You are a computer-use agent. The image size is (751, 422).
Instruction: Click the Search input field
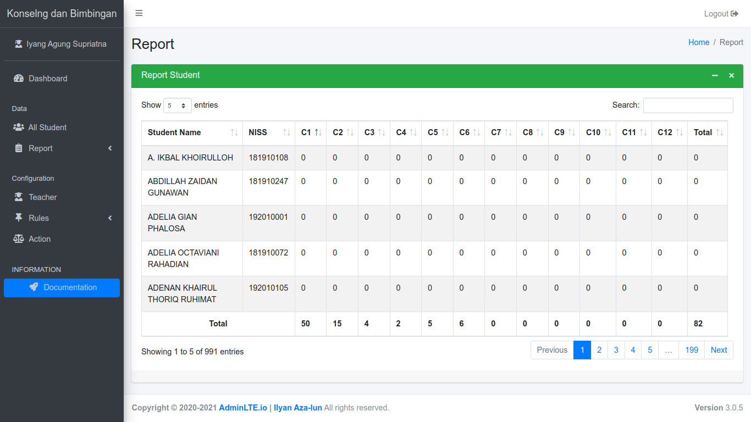coord(688,105)
